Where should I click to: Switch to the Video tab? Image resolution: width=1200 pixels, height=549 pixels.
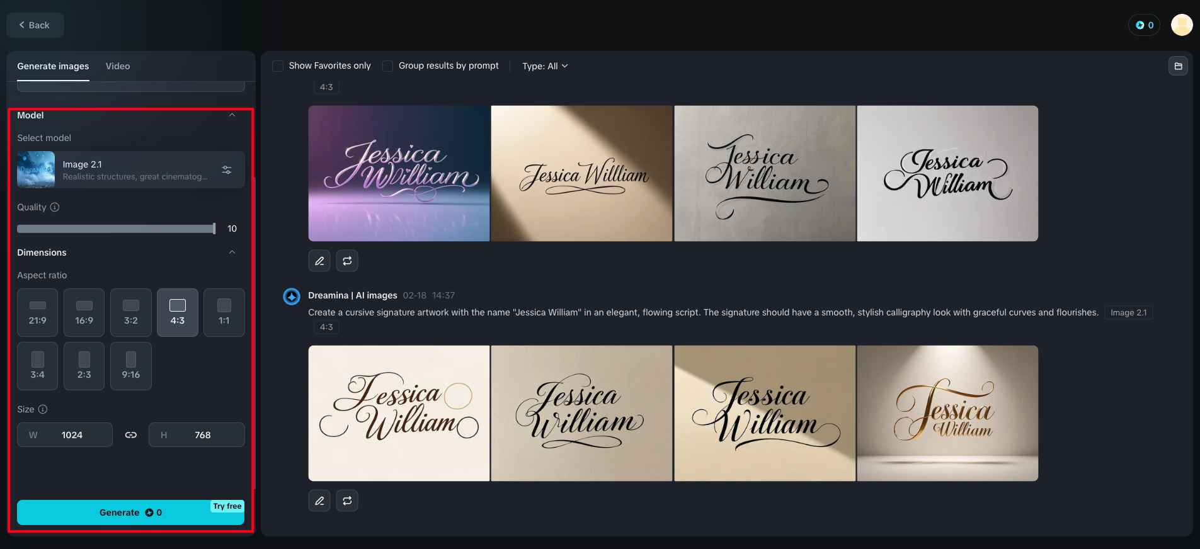[x=118, y=66]
